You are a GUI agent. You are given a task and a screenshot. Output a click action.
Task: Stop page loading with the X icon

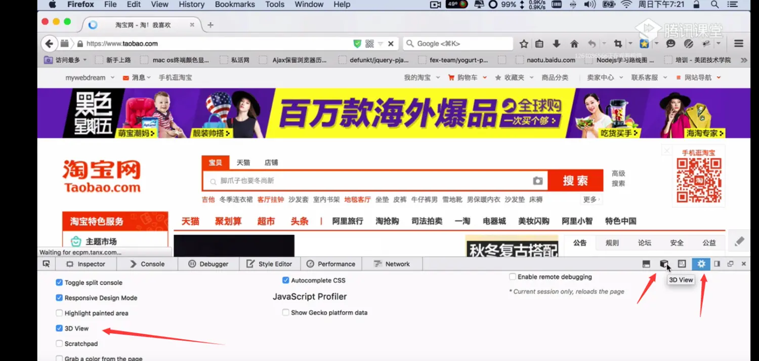[x=391, y=44]
